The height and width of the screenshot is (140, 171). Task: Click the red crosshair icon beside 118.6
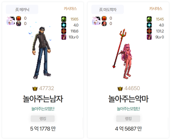[64, 31]
